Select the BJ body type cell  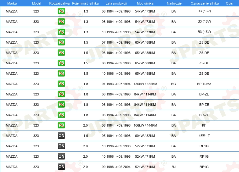pos(174,167)
